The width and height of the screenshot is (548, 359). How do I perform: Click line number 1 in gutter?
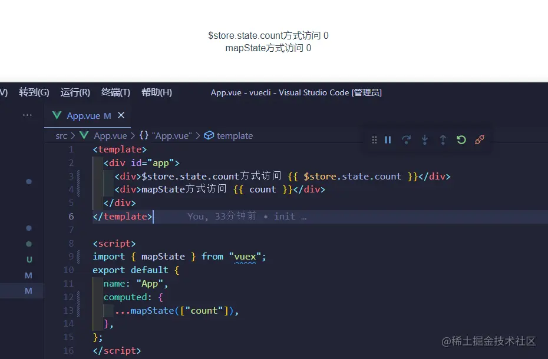(x=71, y=149)
